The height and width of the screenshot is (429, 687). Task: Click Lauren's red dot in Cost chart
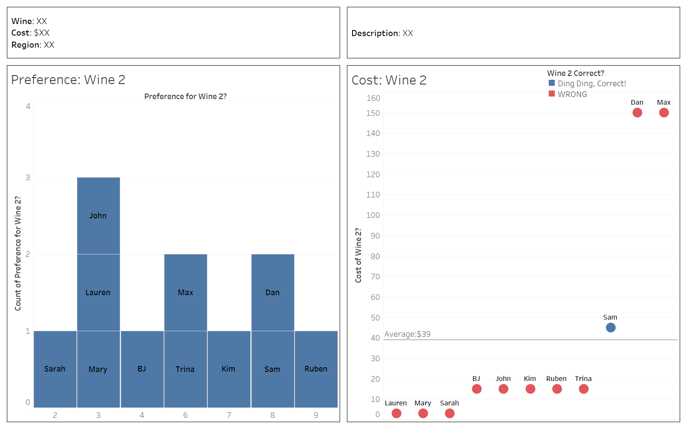click(396, 413)
